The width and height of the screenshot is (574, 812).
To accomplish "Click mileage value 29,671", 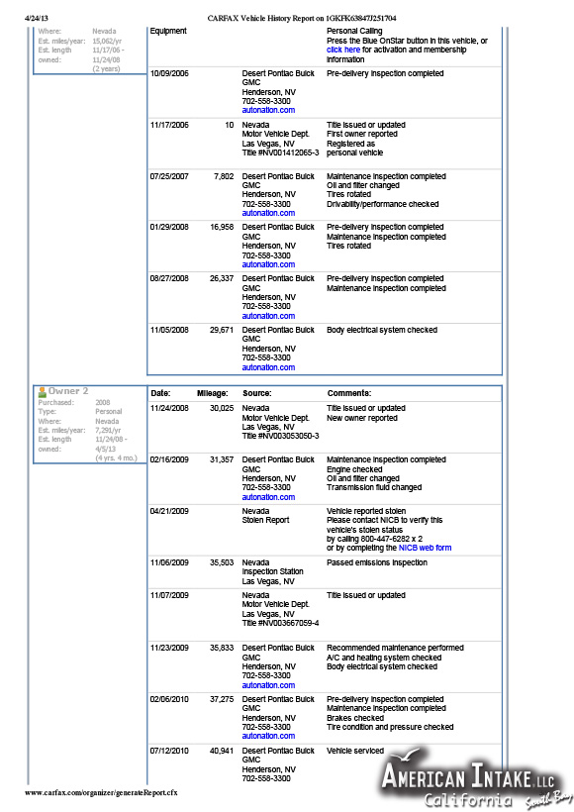I will point(222,330).
